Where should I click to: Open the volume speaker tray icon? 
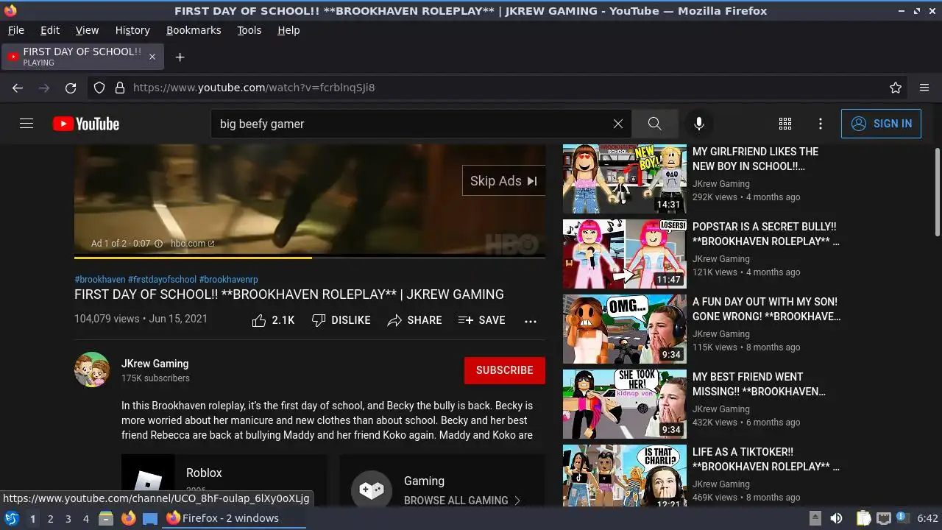pyautogui.click(x=836, y=518)
